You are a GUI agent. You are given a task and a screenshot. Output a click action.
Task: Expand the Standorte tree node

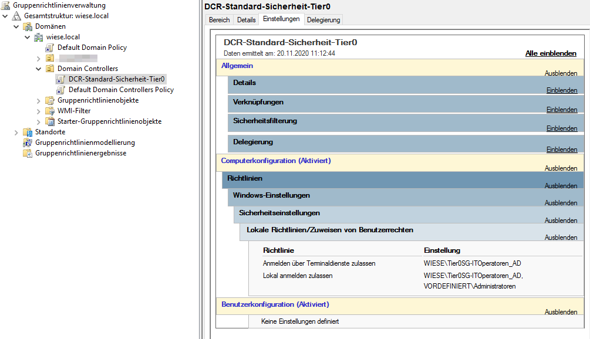(16, 133)
